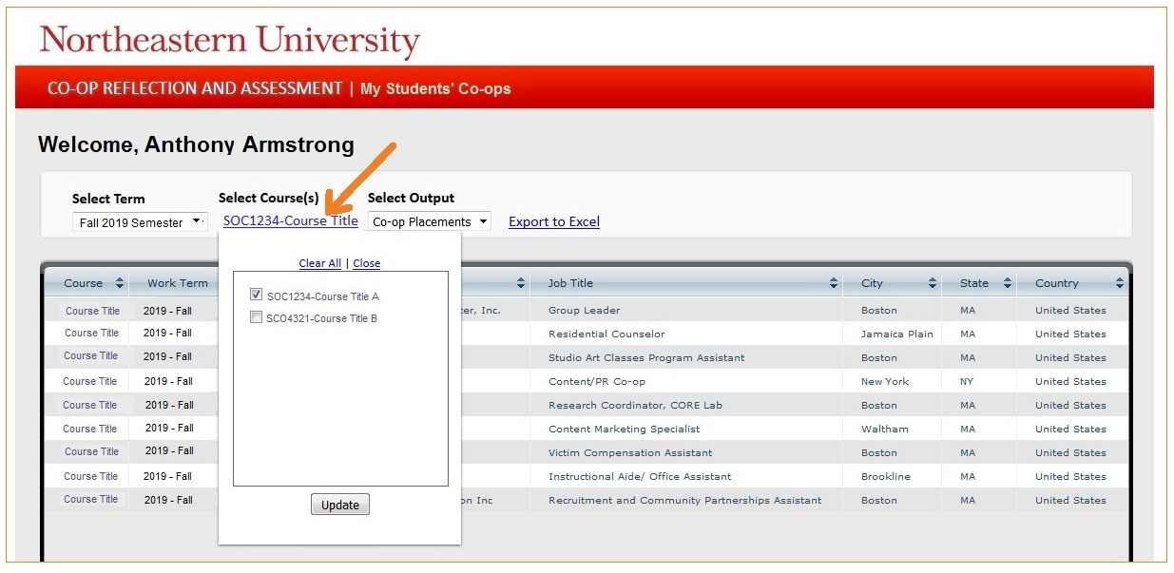Select Victim Compensation Assistant cell
Viewport: 1174px width, 573px height.
tap(630, 453)
